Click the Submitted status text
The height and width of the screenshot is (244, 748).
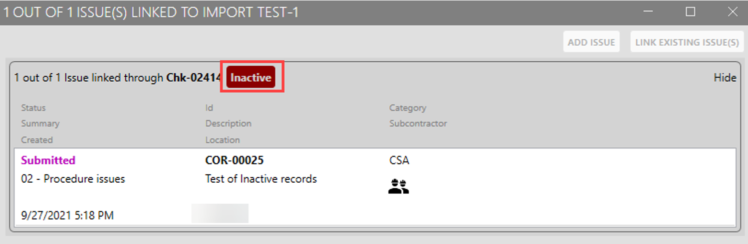point(48,160)
